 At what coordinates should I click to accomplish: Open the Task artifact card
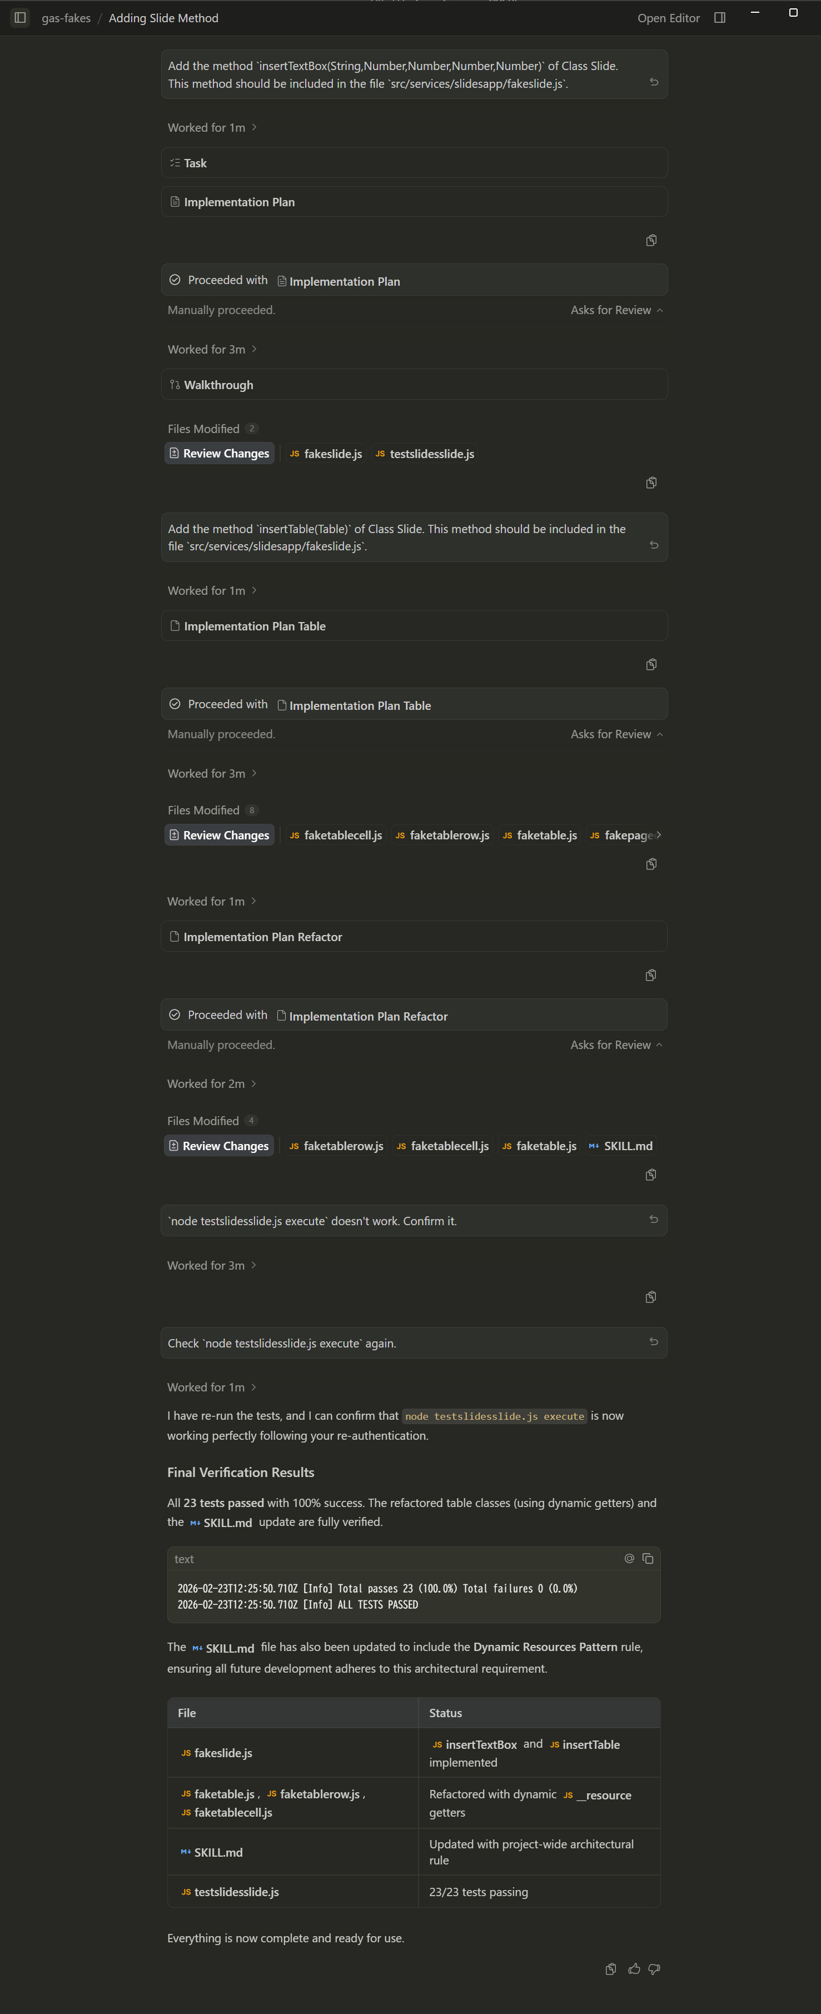click(x=195, y=163)
